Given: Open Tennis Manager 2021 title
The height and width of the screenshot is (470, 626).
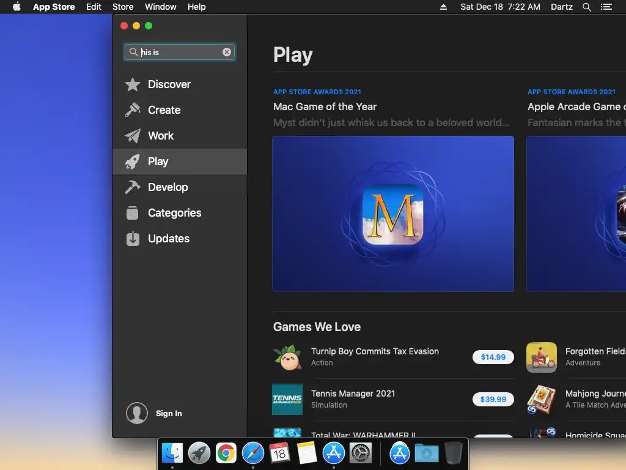Looking at the screenshot, I should pos(353,394).
